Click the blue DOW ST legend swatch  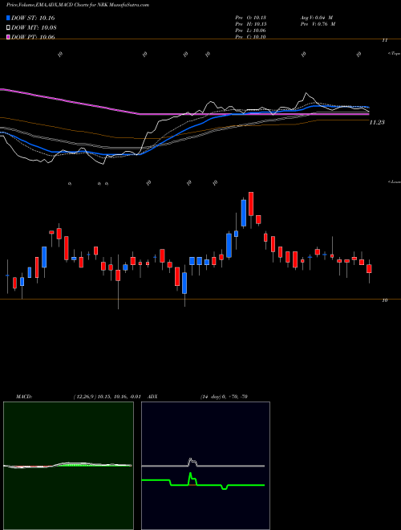point(9,18)
